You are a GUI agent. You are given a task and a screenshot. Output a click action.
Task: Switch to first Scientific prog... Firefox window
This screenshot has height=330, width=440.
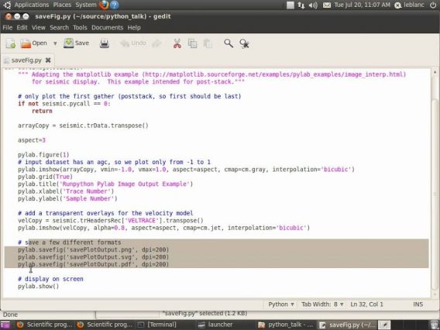[x=44, y=325]
